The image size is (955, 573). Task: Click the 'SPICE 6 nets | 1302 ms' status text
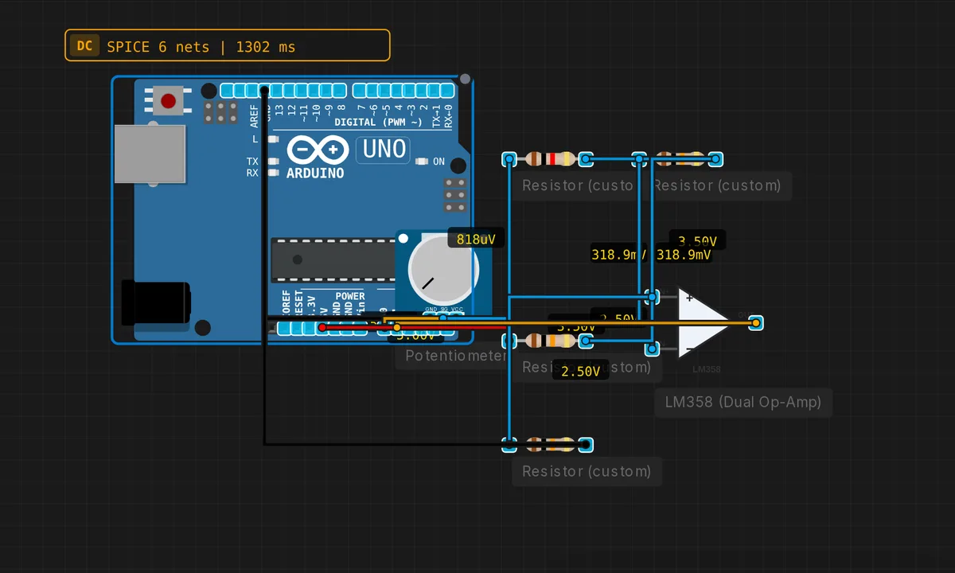coord(201,47)
